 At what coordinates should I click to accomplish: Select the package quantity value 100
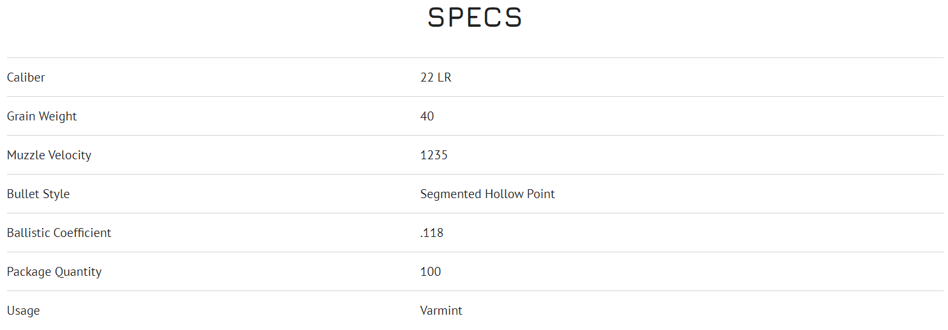(431, 272)
